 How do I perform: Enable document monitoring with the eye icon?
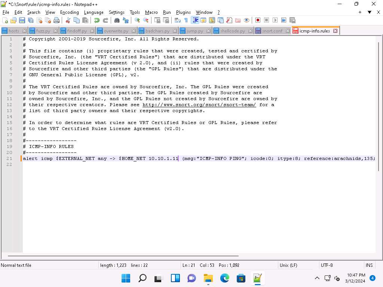click(x=246, y=20)
